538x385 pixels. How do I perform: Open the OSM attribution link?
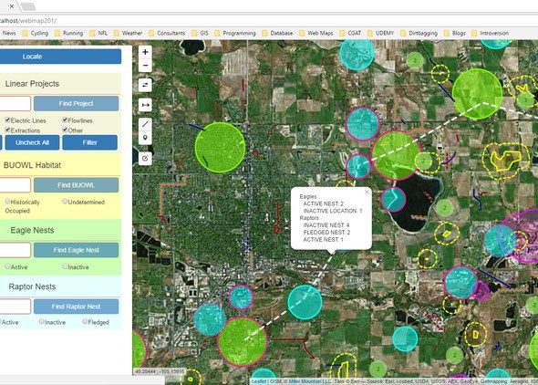click(274, 381)
